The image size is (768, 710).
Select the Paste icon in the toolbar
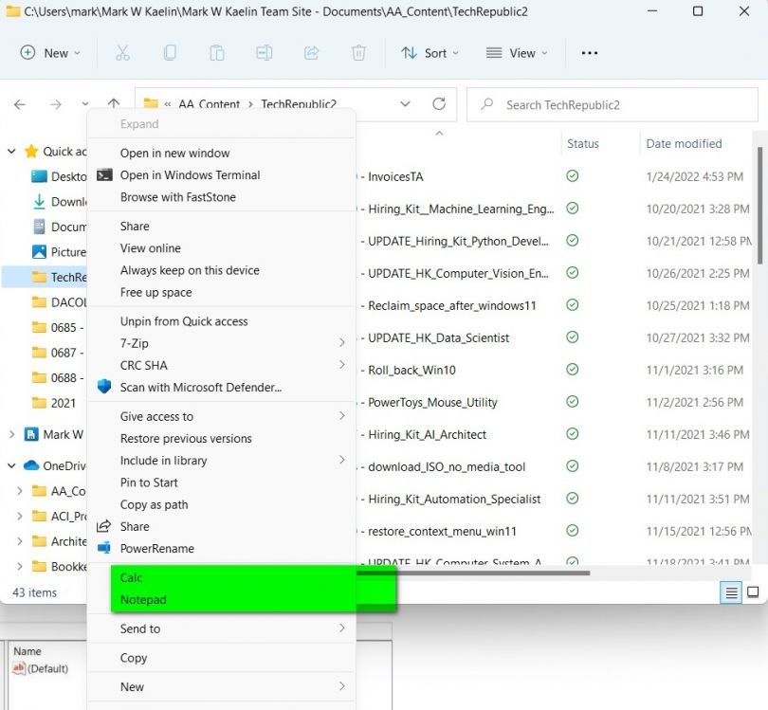pyautogui.click(x=216, y=53)
